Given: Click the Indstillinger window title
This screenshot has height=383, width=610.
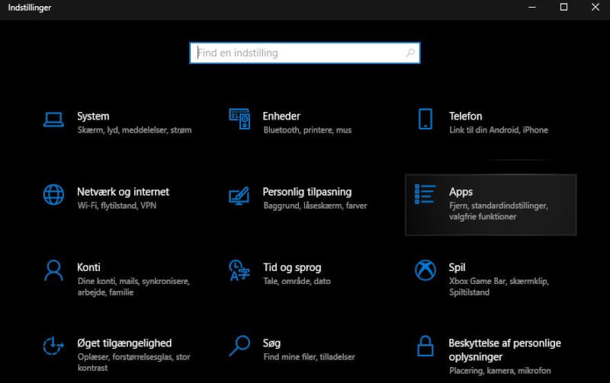Looking at the screenshot, I should point(30,8).
